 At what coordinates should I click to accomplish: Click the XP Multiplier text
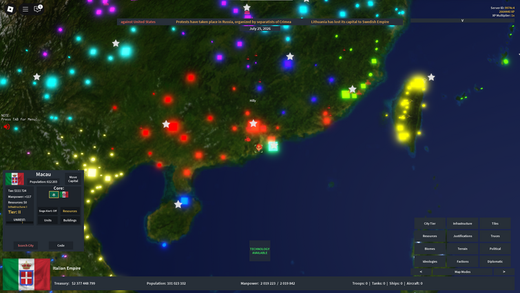[503, 16]
